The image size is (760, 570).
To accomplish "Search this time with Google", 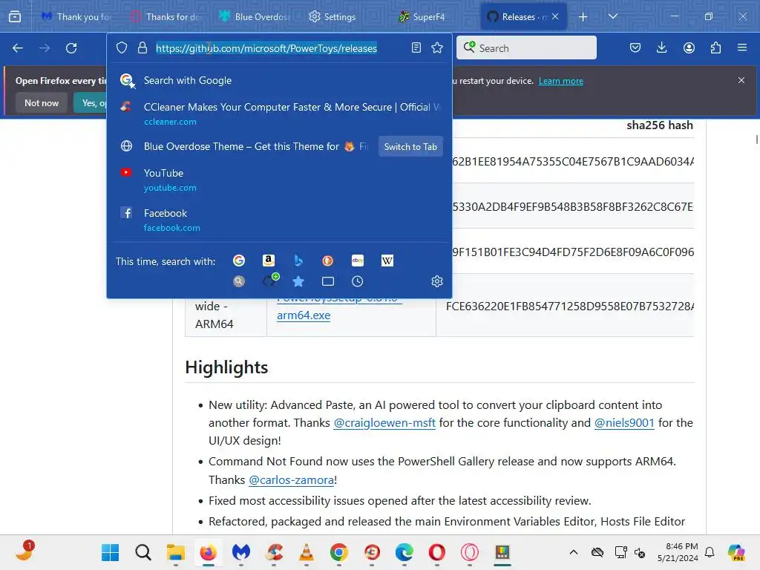I will 239,261.
